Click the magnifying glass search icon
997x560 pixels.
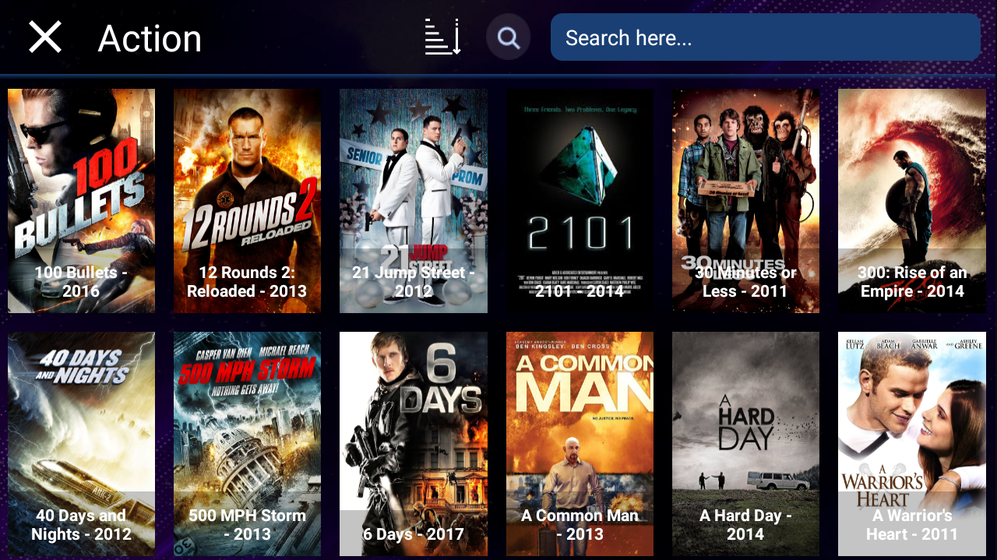click(x=509, y=37)
